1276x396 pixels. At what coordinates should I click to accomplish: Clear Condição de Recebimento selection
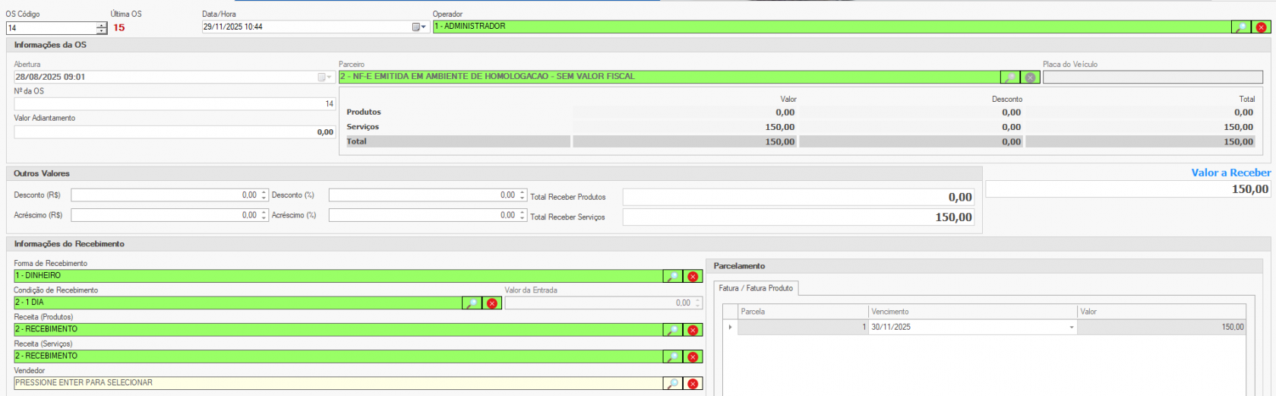[x=492, y=303]
